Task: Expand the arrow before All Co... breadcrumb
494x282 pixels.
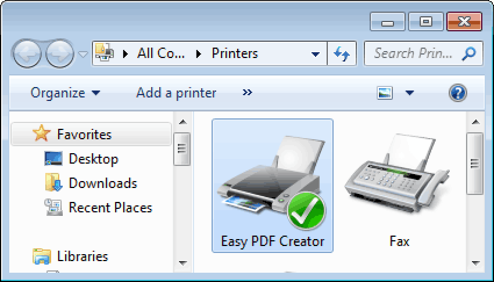Action: tap(126, 54)
